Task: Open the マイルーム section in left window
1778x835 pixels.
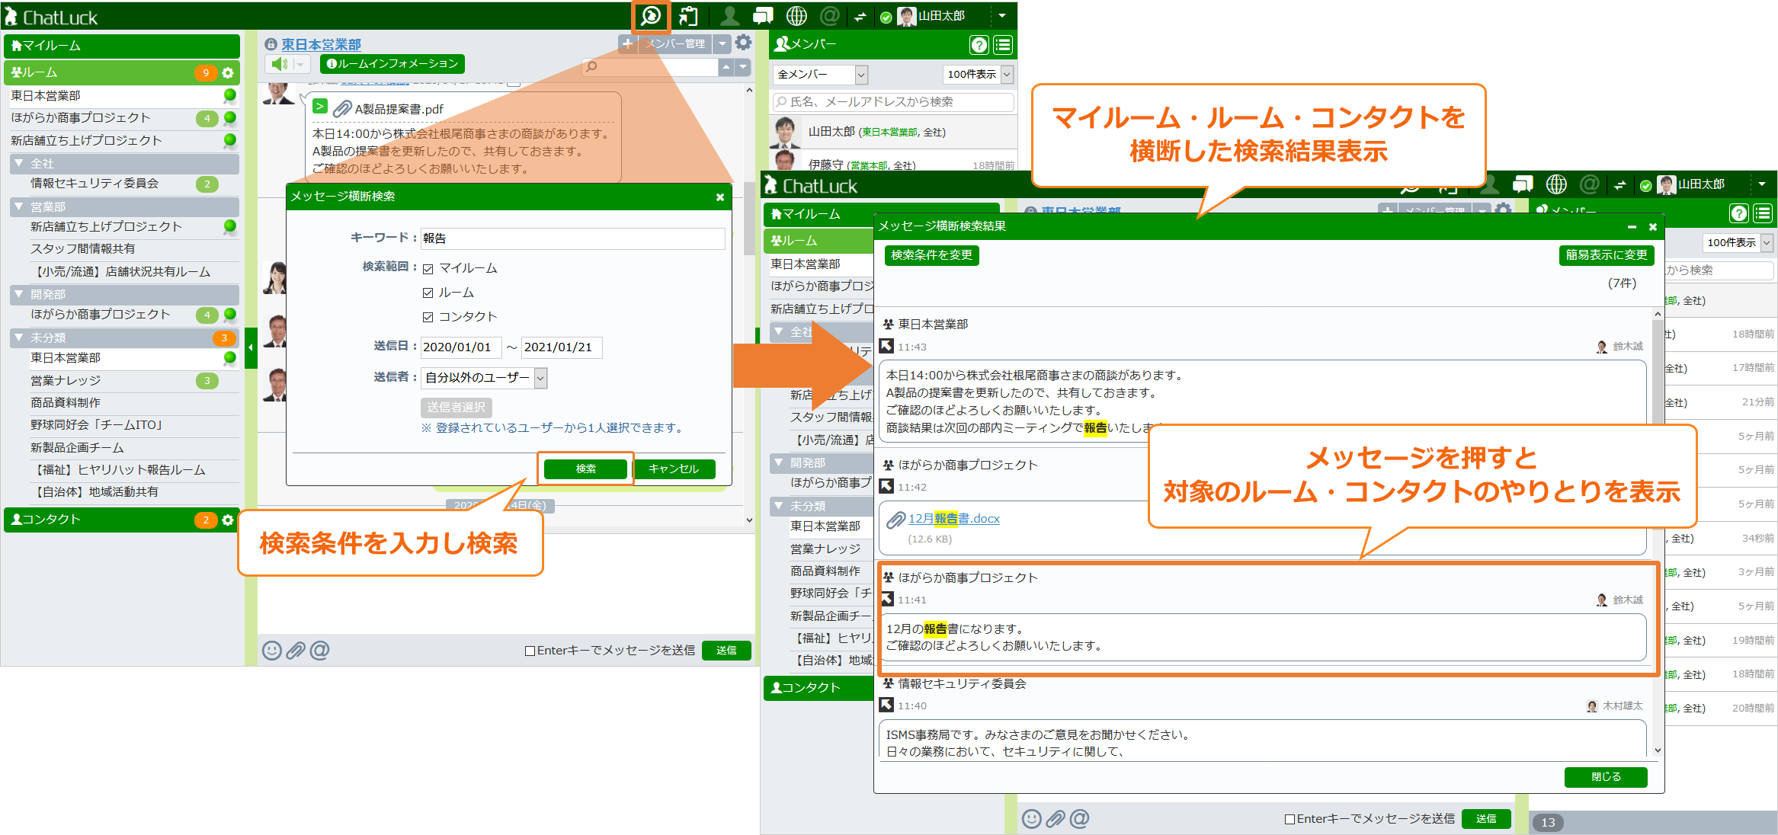Action: 122,46
